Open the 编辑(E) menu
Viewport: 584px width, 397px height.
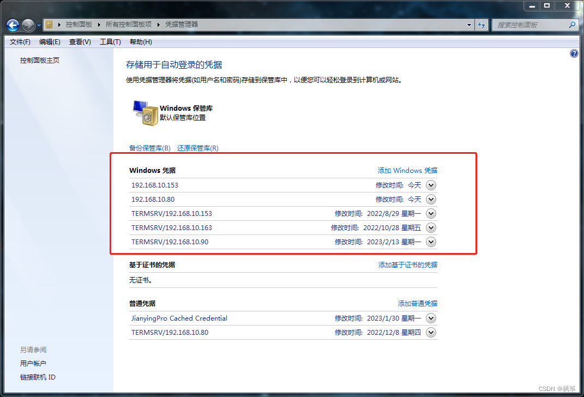point(50,41)
